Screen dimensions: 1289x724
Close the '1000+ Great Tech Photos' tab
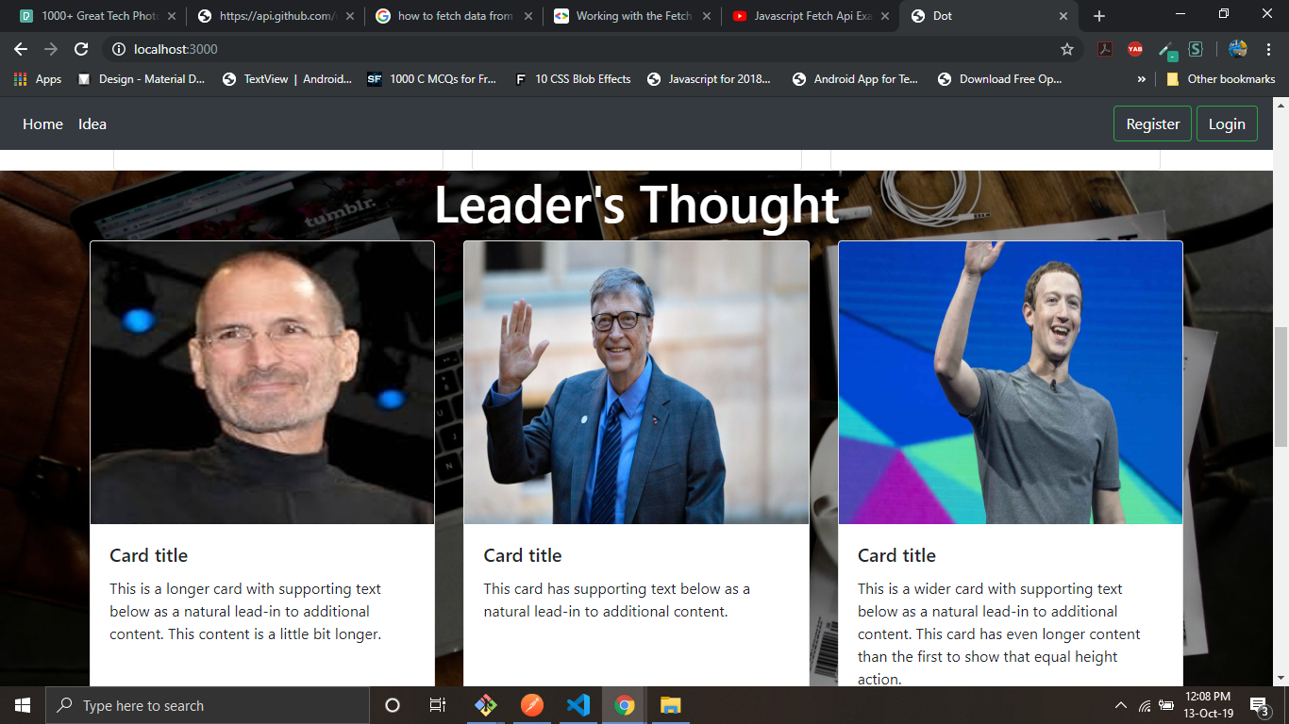coord(171,16)
